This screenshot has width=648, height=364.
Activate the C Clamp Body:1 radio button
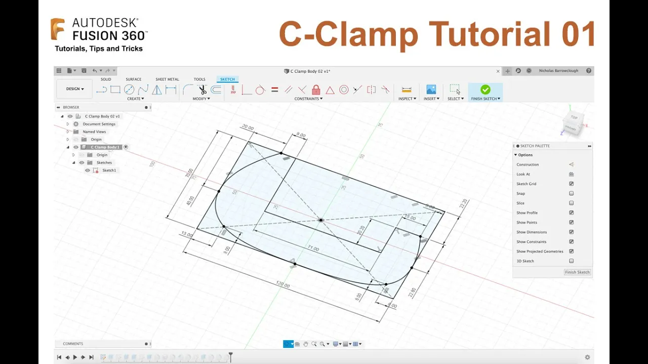click(x=126, y=147)
